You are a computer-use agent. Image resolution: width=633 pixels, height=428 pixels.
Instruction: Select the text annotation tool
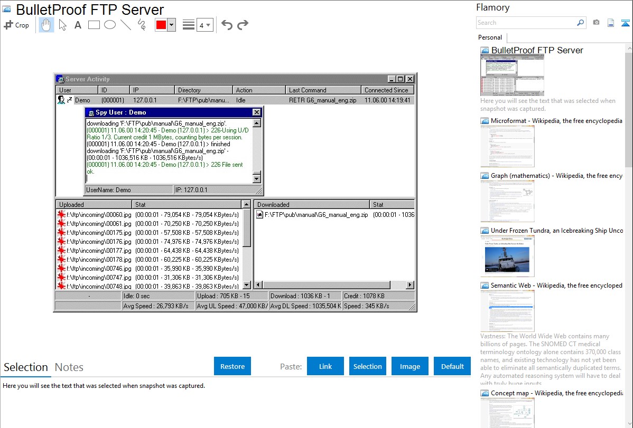pos(78,25)
